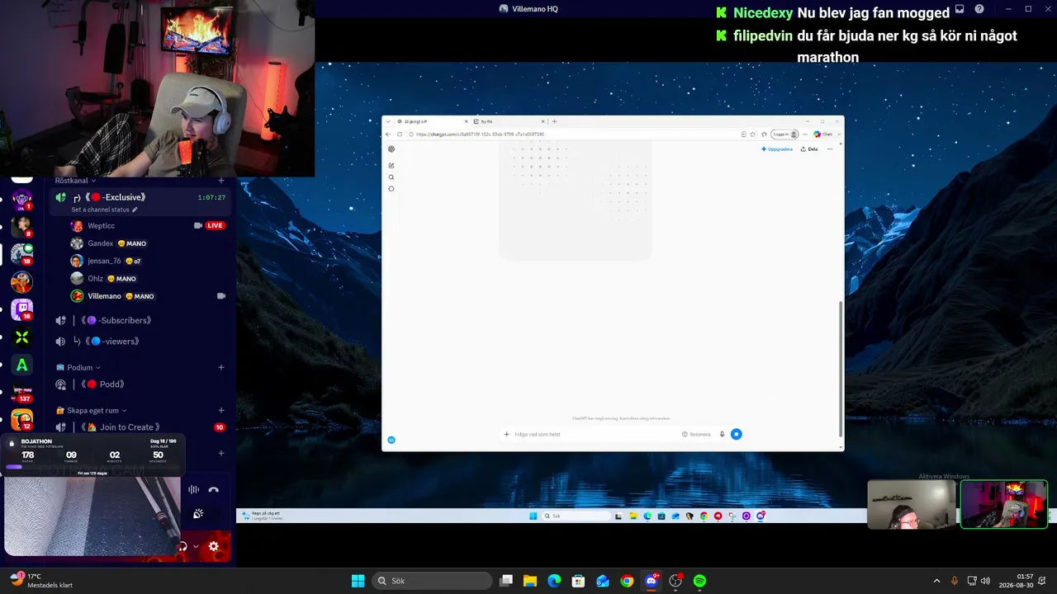Select user jensan_76 in voice channel
The width and height of the screenshot is (1057, 594).
click(105, 262)
